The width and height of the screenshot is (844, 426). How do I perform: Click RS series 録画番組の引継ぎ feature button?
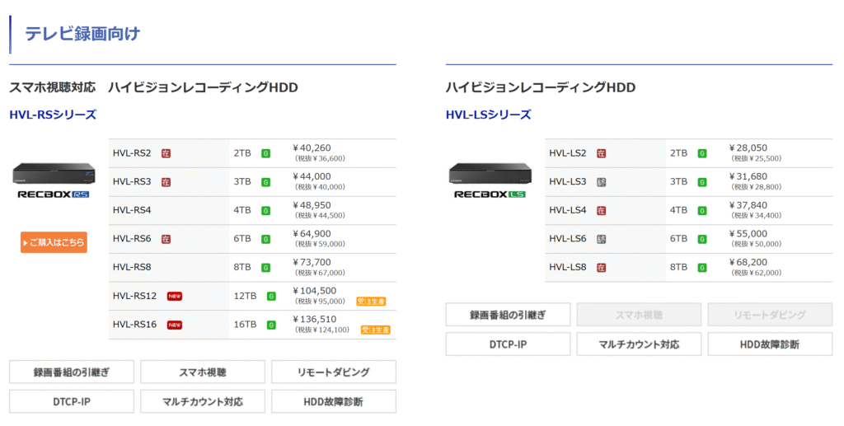pyautogui.click(x=72, y=372)
